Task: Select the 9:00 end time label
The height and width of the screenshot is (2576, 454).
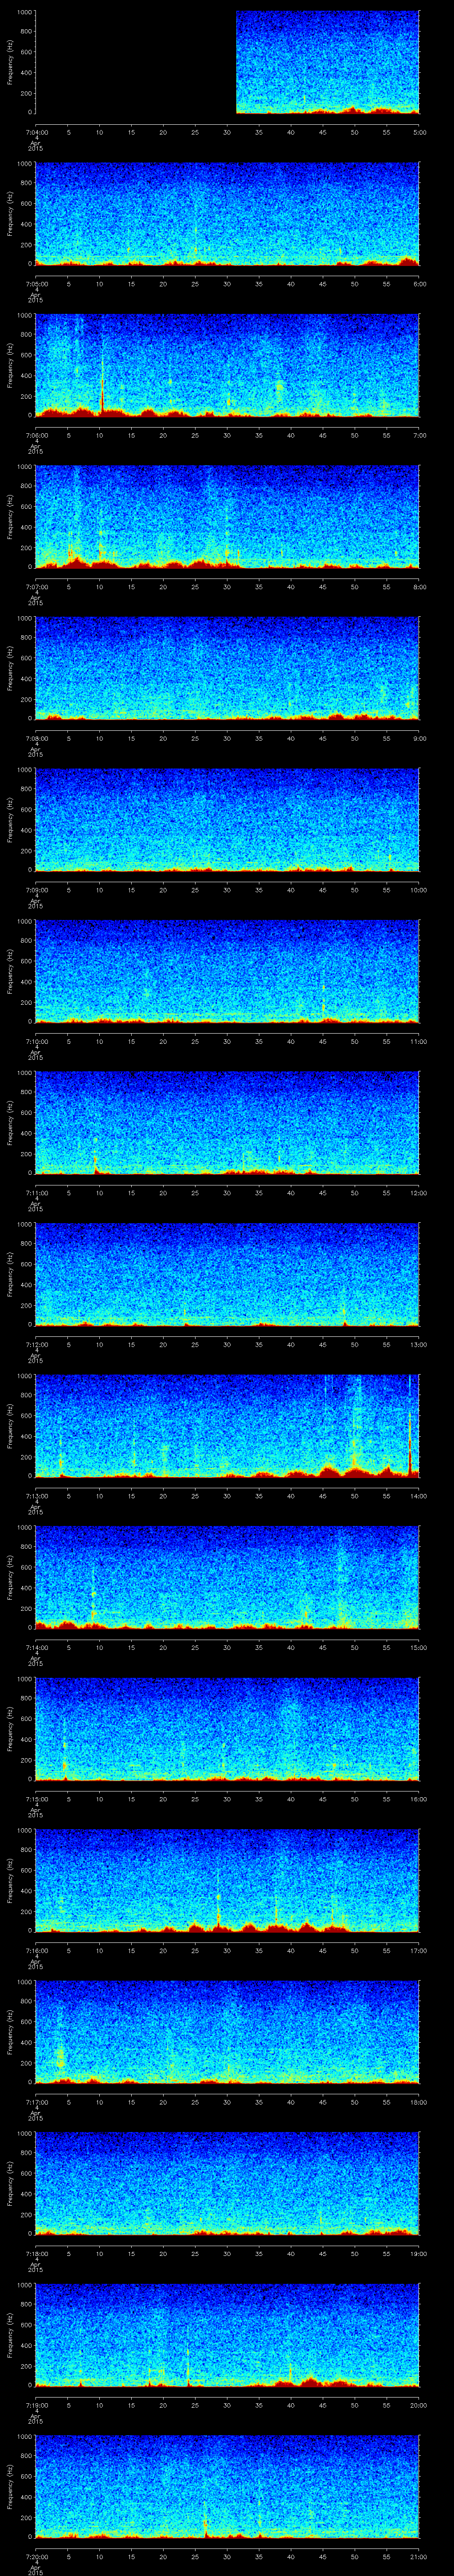Action: coord(419,738)
